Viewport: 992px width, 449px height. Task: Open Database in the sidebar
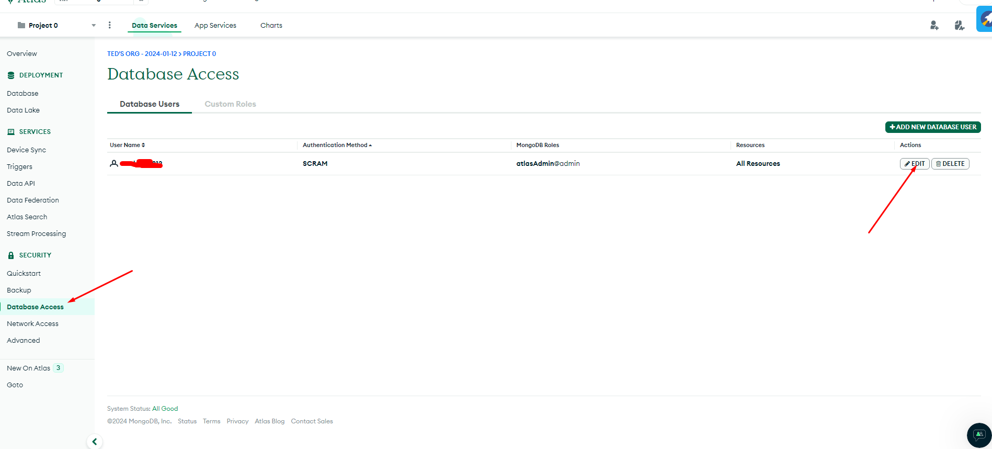click(22, 93)
